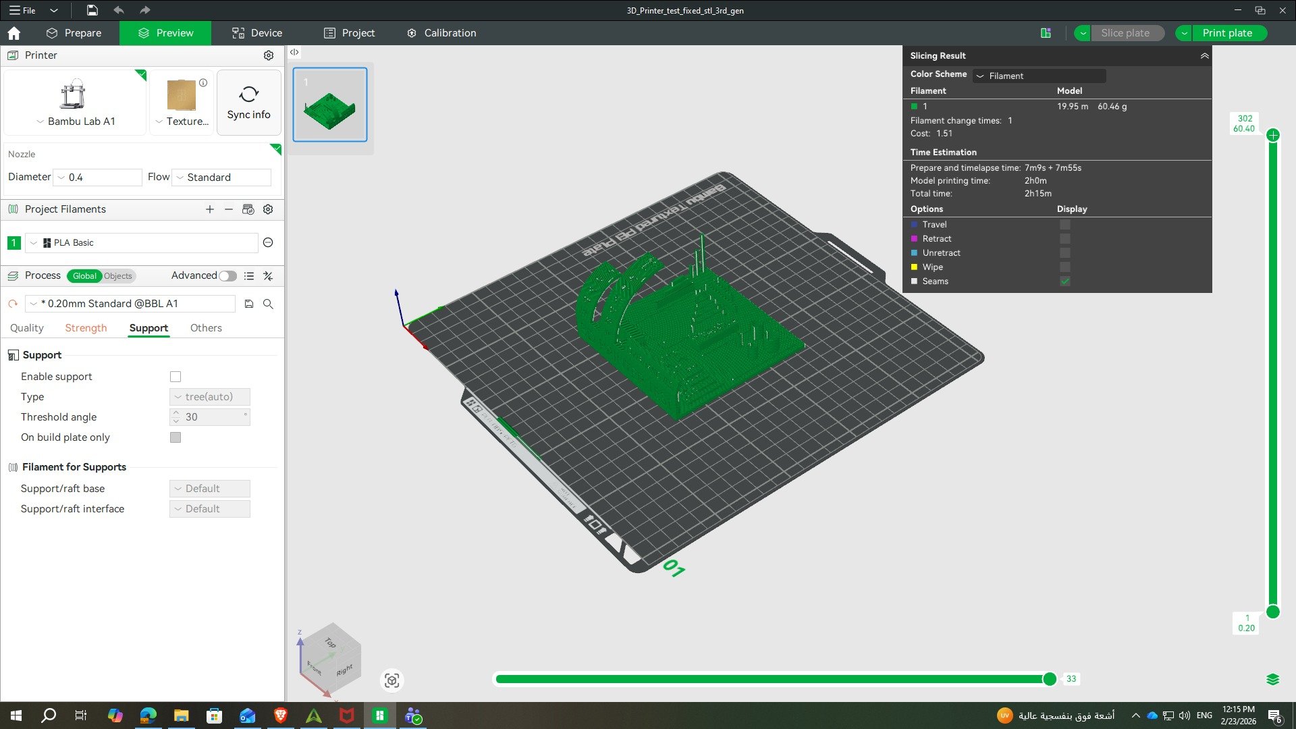Save the process preset icon
The image size is (1296, 729).
coord(249,304)
